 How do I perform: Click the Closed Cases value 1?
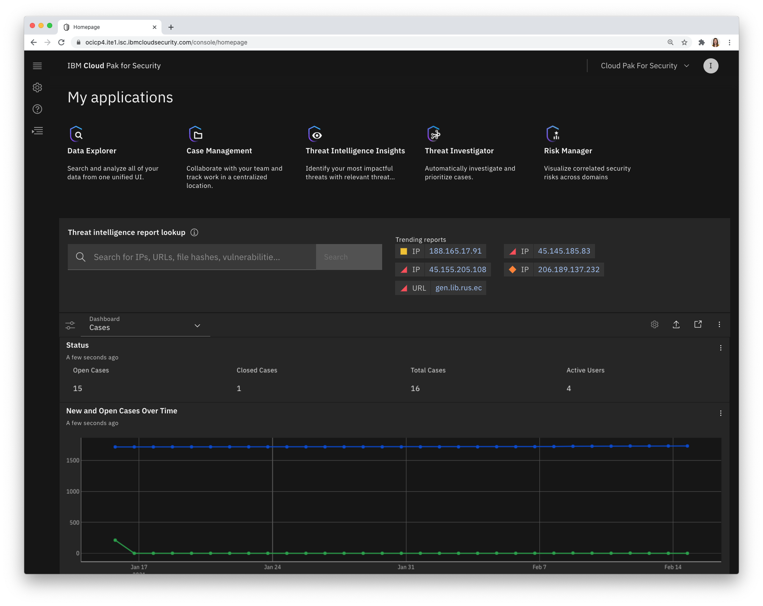[x=239, y=388]
